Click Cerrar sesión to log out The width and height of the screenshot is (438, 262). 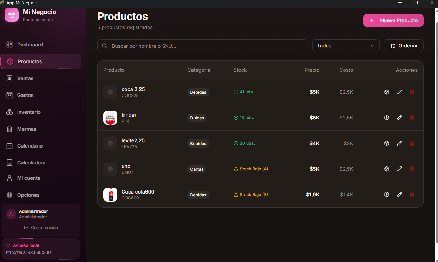click(x=41, y=228)
